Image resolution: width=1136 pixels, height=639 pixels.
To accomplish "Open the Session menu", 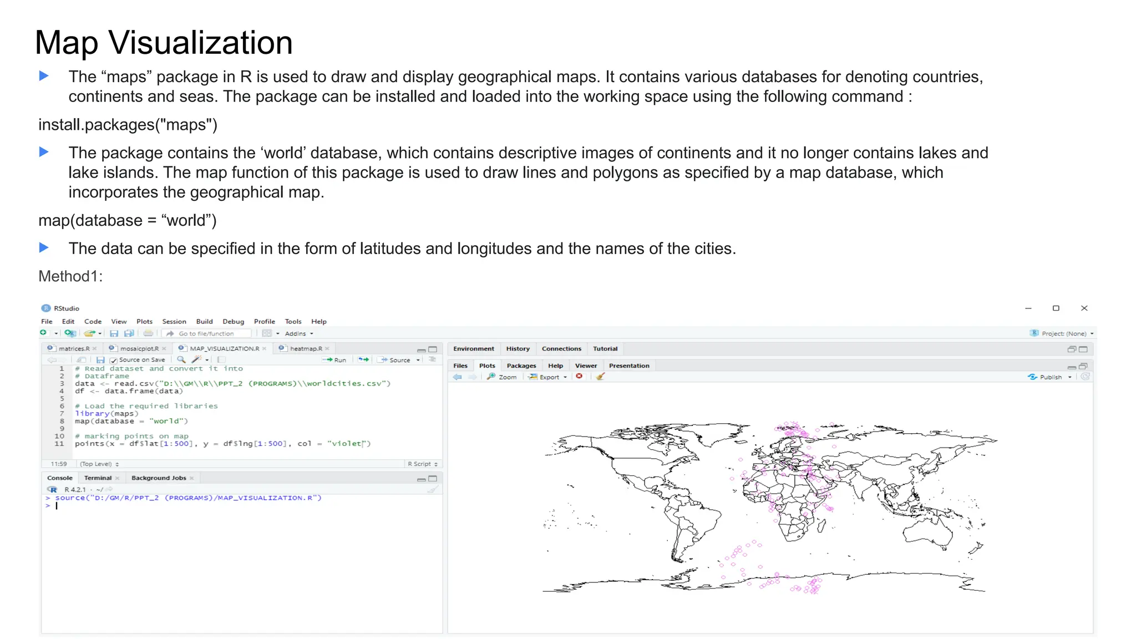I will coord(174,321).
